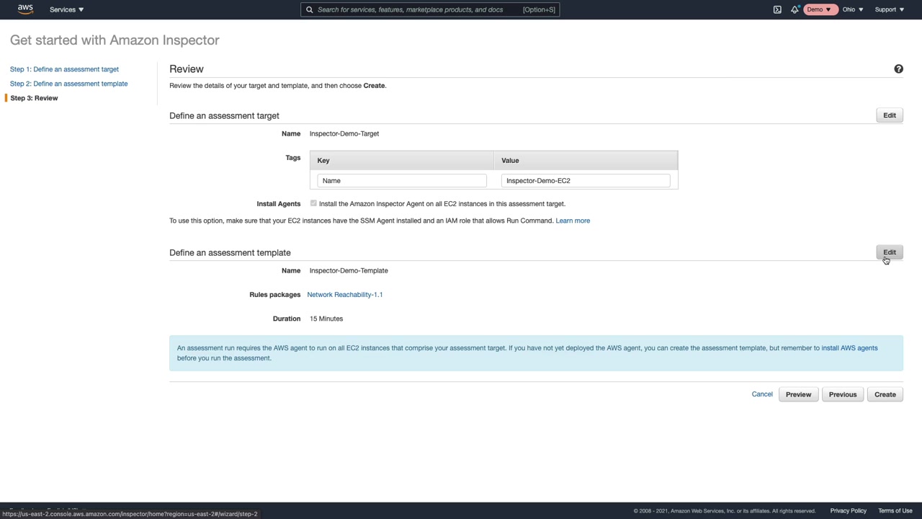Click the Create button
The width and height of the screenshot is (922, 519).
click(885, 394)
